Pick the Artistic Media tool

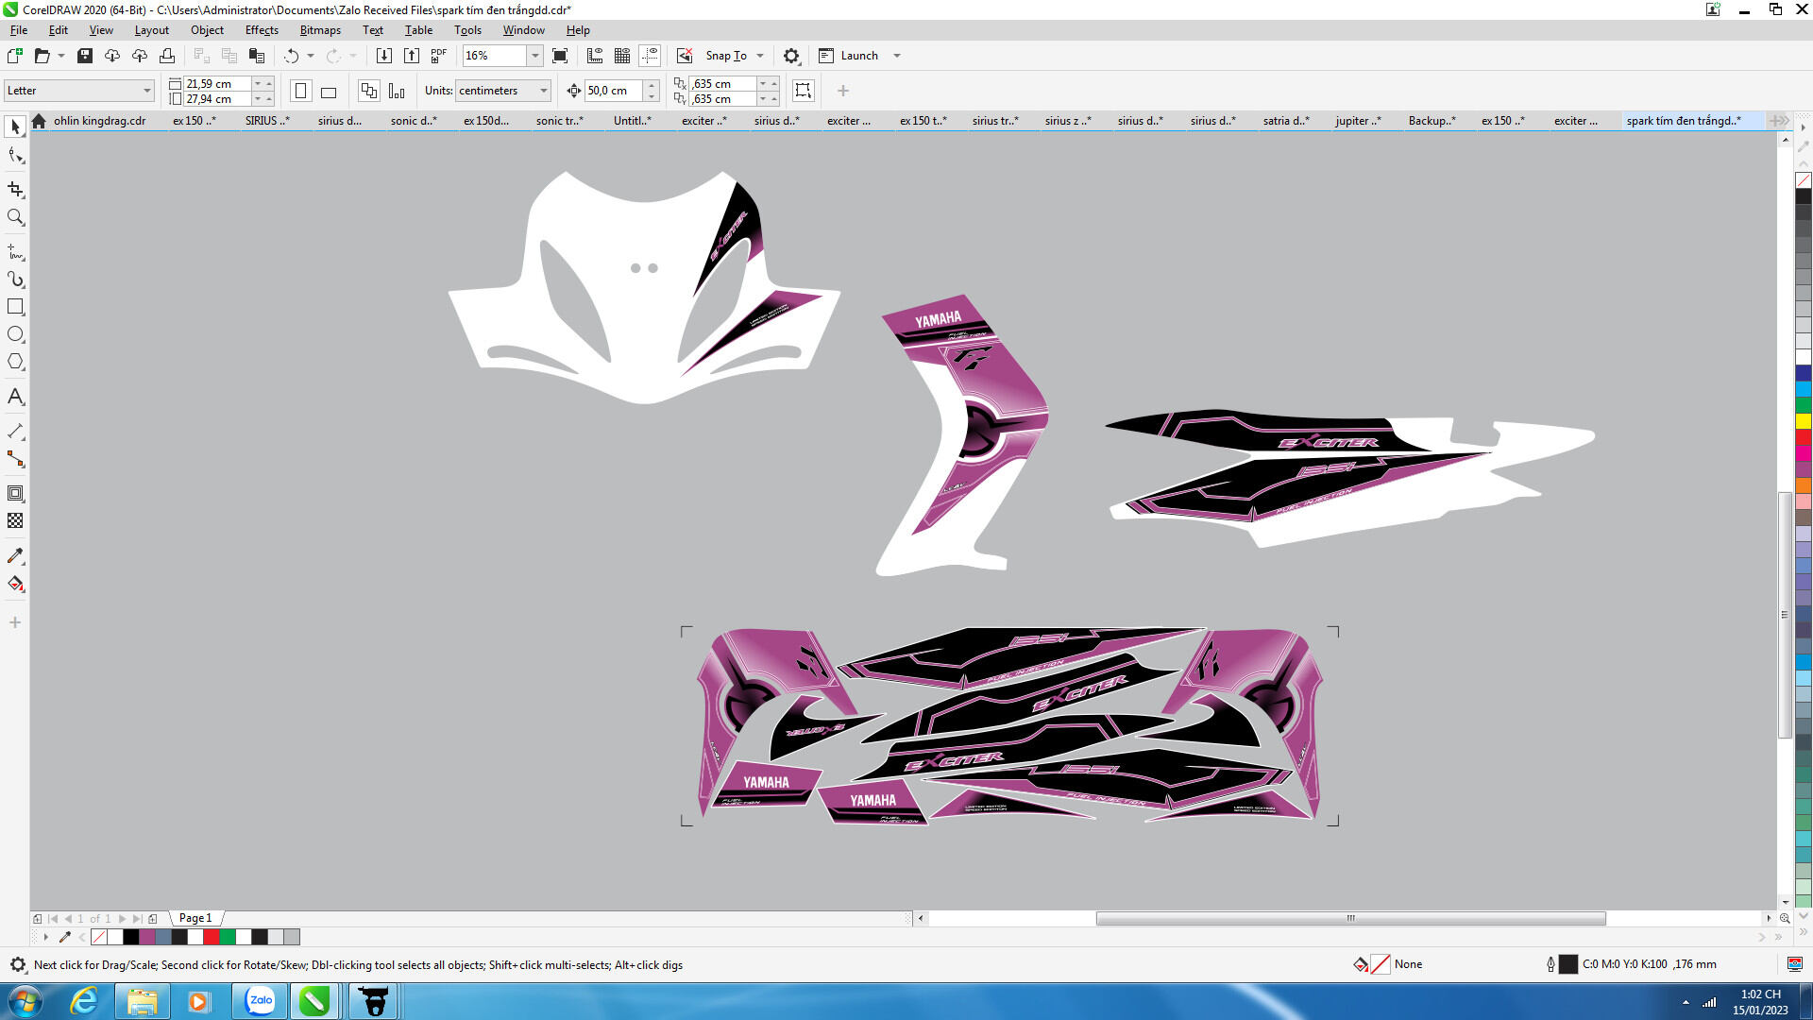pyautogui.click(x=15, y=280)
